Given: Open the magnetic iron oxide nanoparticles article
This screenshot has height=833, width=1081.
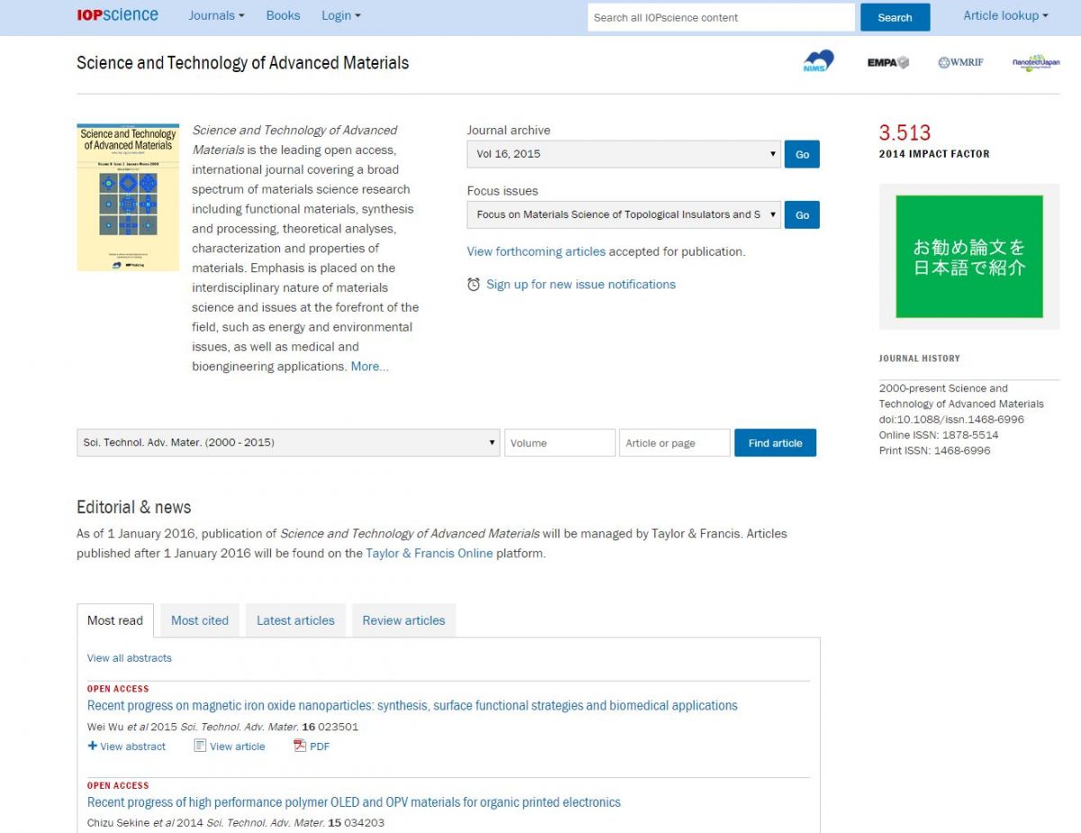Looking at the screenshot, I should pos(413,706).
